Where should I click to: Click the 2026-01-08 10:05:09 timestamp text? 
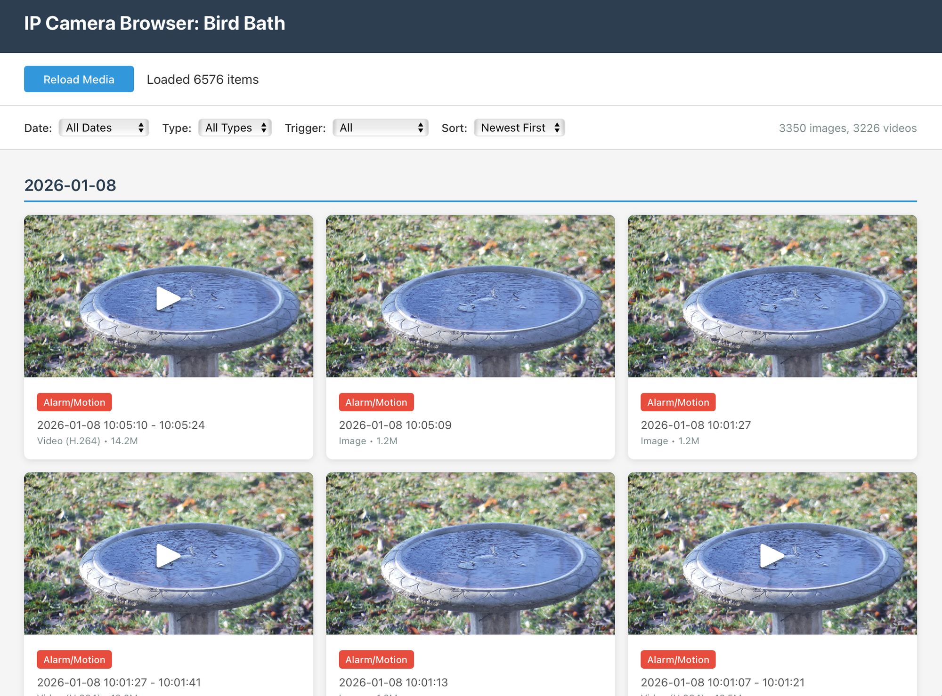[x=395, y=425]
